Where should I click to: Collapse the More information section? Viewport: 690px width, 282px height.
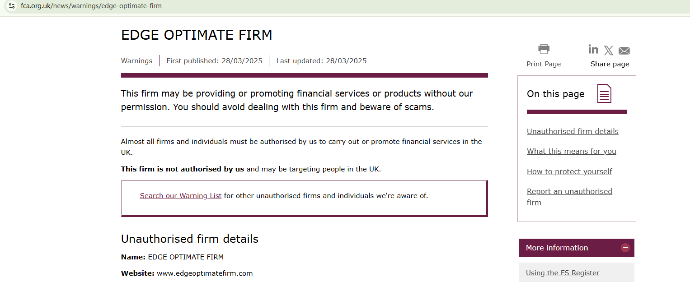pyautogui.click(x=625, y=248)
